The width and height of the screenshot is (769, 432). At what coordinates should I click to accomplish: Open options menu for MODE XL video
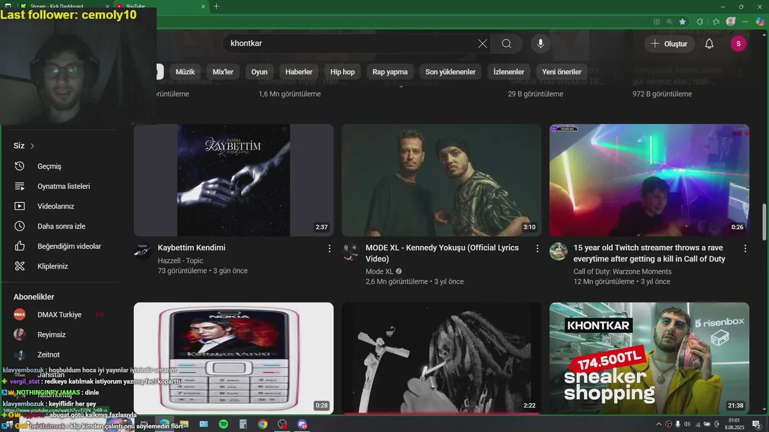coord(537,248)
